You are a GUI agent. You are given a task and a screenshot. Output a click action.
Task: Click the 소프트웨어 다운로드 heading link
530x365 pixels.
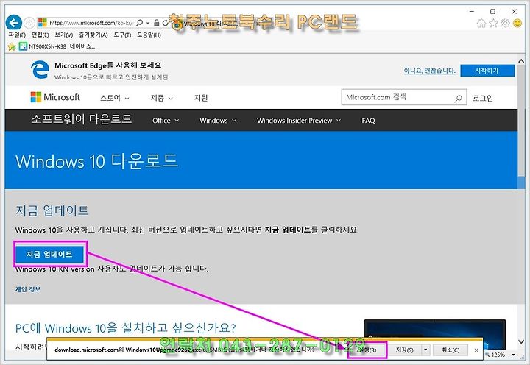pyautogui.click(x=82, y=119)
